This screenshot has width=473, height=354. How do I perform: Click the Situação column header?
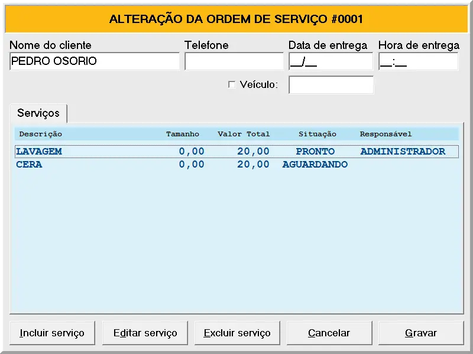click(318, 134)
